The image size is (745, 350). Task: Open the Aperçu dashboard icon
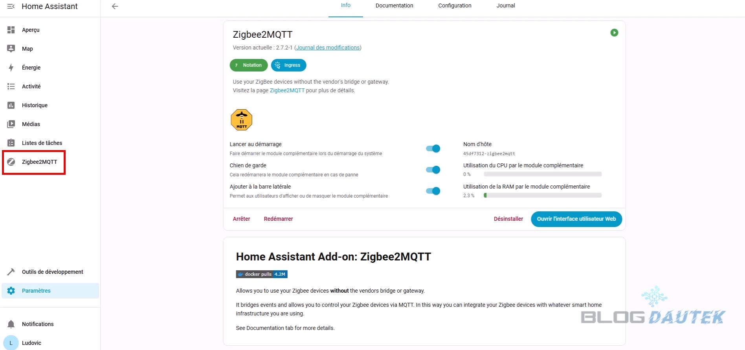[11, 30]
